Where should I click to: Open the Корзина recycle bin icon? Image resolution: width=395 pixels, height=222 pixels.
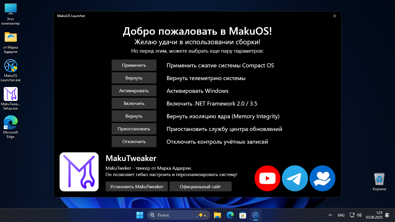pyautogui.click(x=379, y=182)
